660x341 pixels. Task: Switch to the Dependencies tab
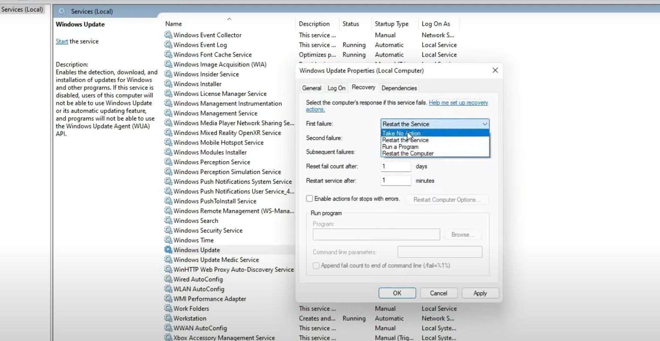click(x=399, y=88)
